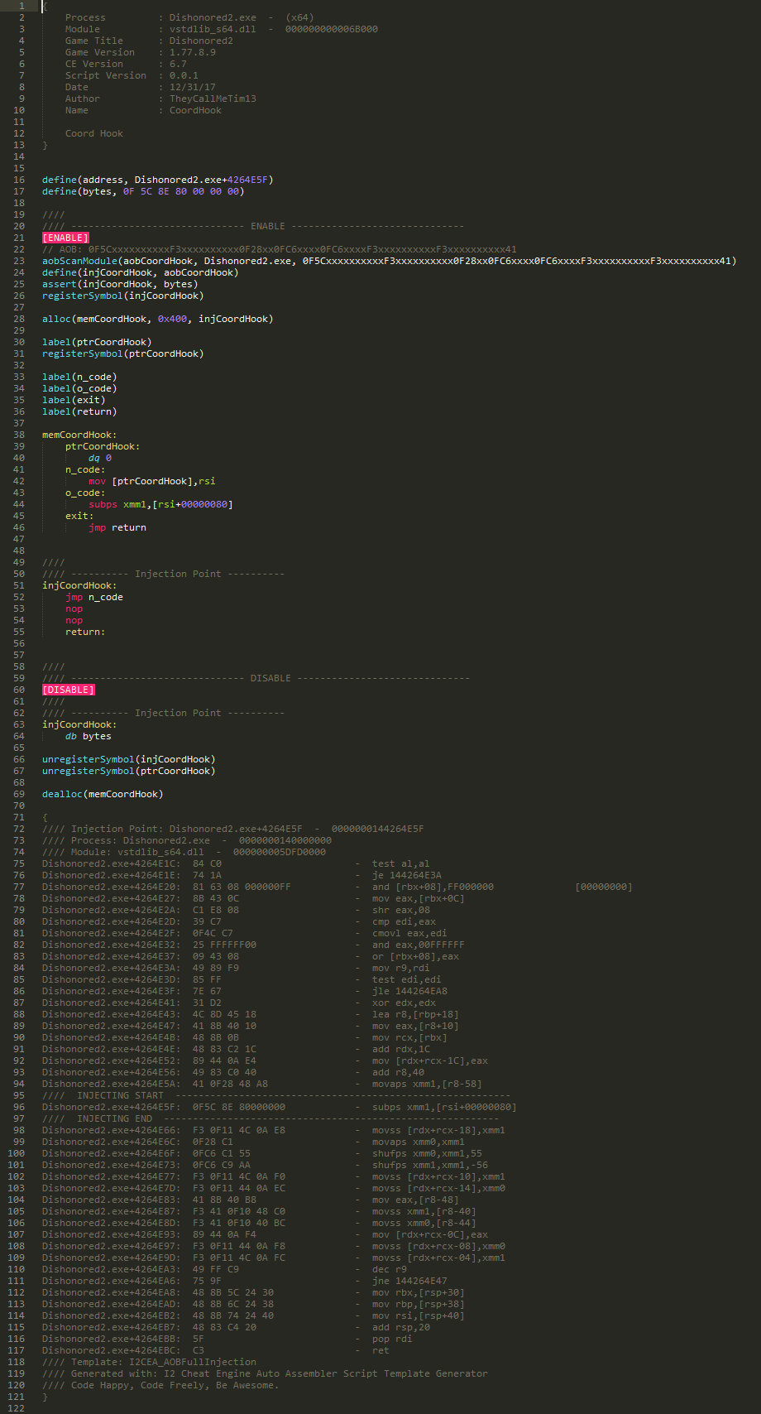Click the 'Author : TheyCallMeTim13' header line
761x1414 pixels.
click(x=160, y=99)
